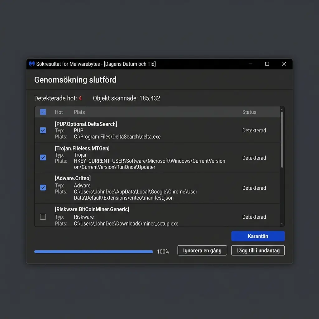Sort by the Status column header

(249, 112)
